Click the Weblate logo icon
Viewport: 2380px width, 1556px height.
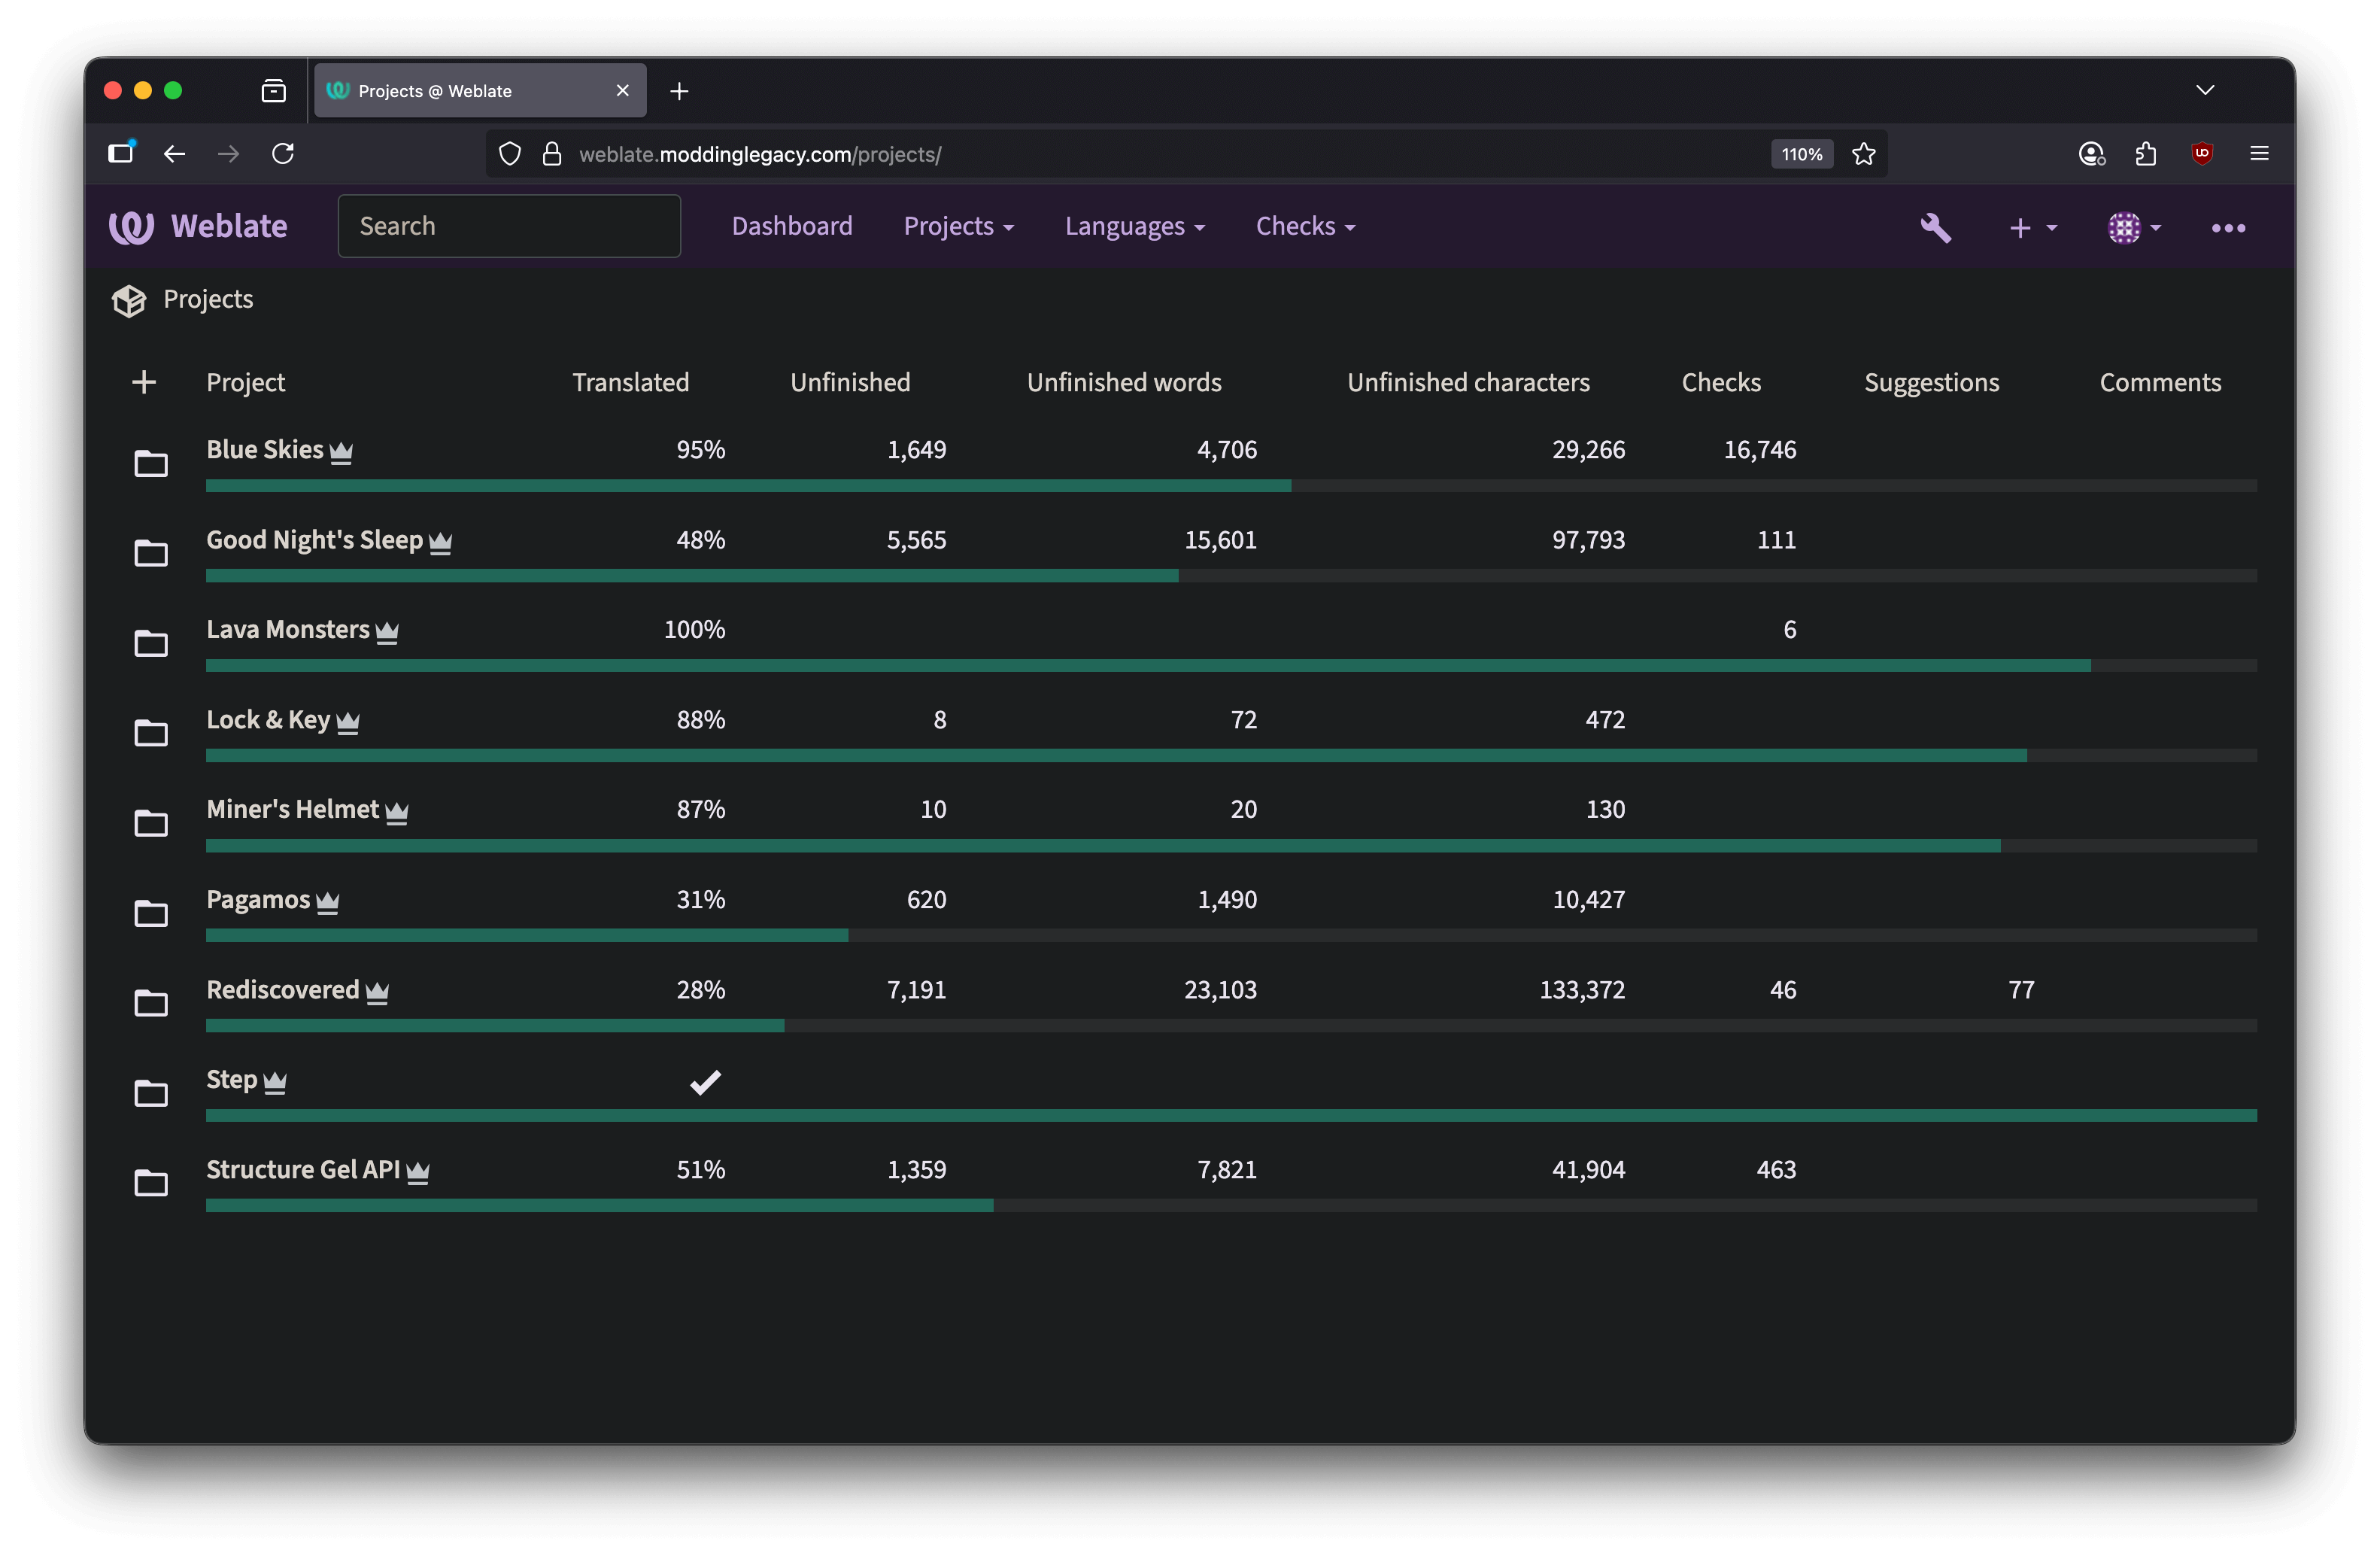tap(131, 227)
